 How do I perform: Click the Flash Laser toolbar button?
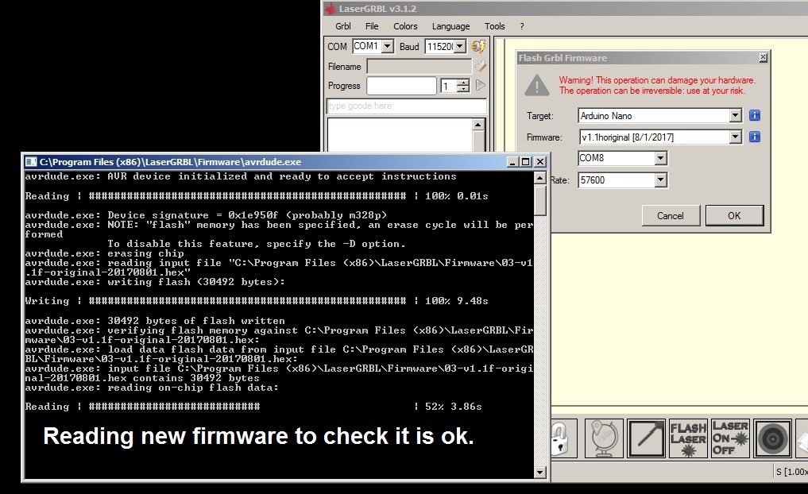coord(688,439)
